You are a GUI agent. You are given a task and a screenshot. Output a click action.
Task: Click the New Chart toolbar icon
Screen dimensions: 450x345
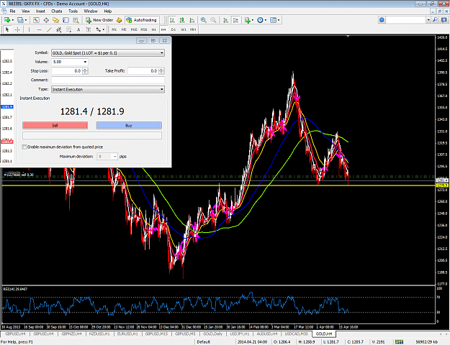[7, 20]
